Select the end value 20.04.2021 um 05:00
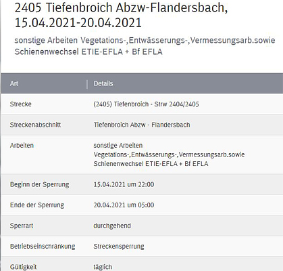 pyautogui.click(x=124, y=205)
